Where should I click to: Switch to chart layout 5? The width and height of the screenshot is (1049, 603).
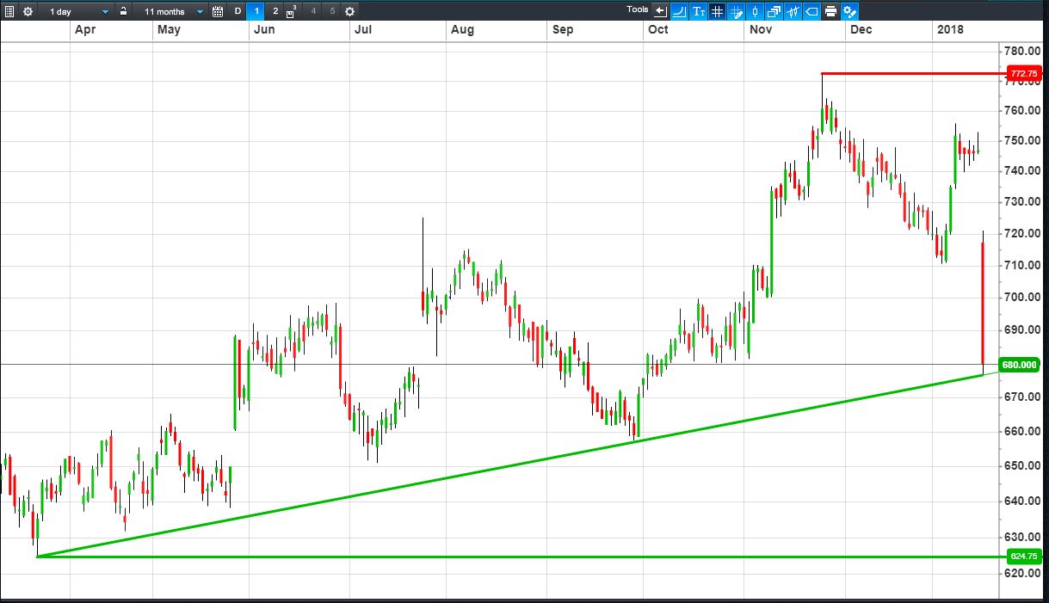(332, 11)
